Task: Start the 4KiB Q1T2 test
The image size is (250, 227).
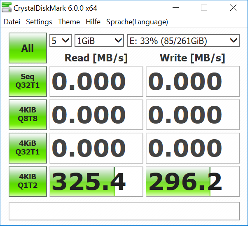Action: [x=28, y=181]
